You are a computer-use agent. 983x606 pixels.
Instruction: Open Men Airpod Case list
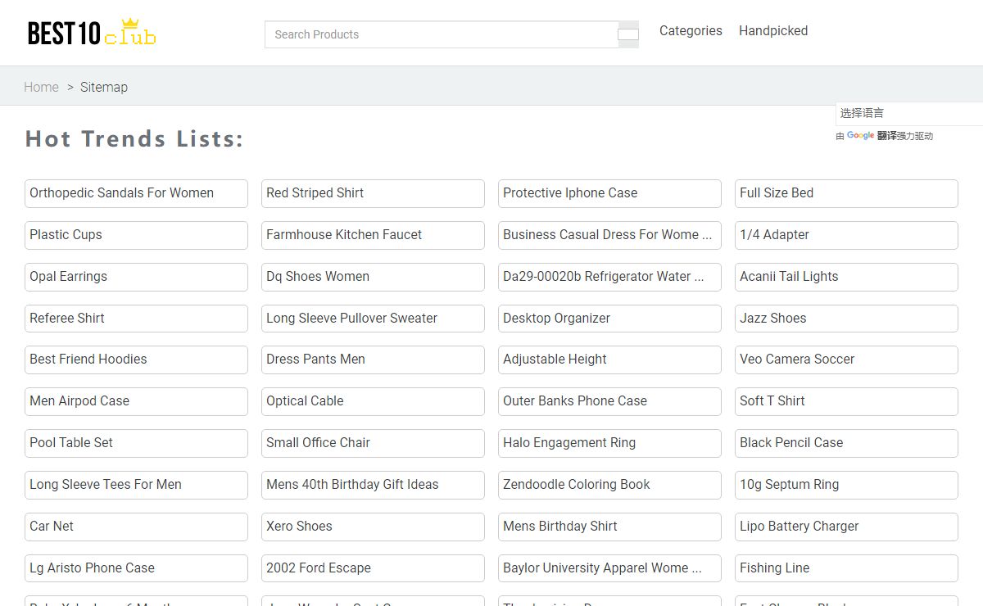pos(136,401)
